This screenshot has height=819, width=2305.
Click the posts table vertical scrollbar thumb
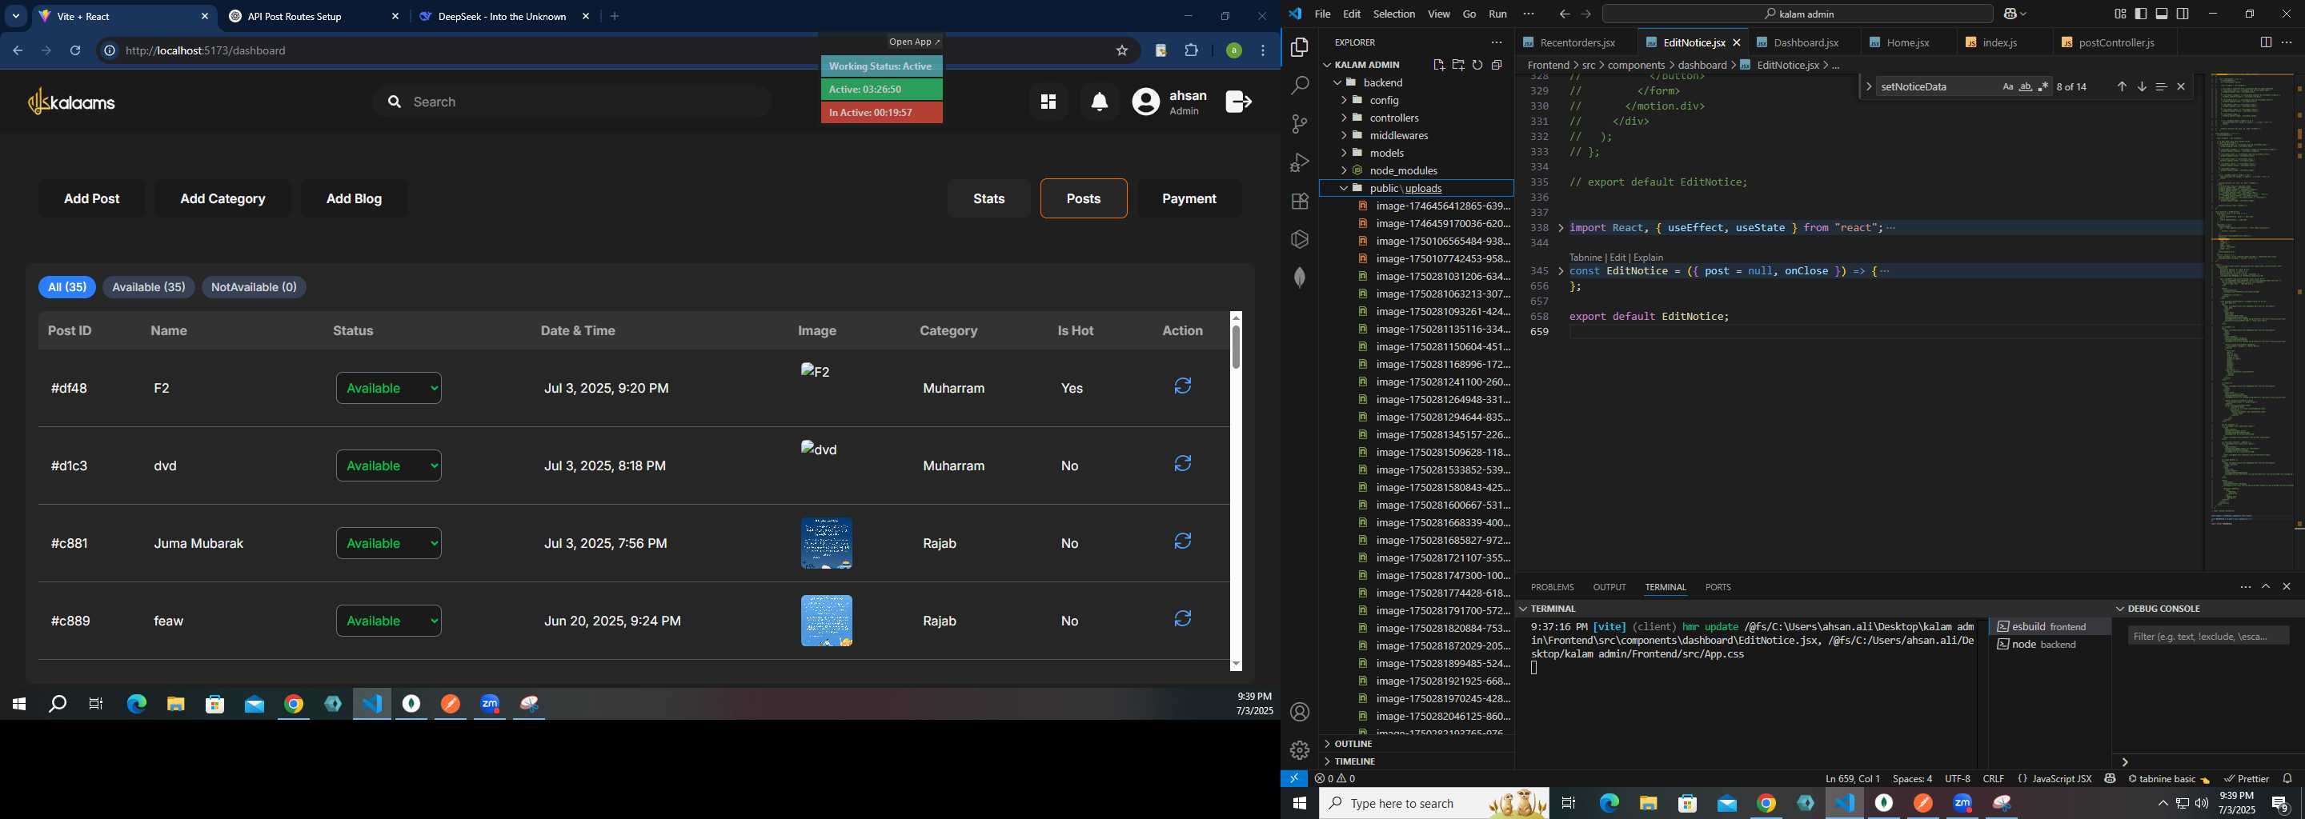[1236, 347]
